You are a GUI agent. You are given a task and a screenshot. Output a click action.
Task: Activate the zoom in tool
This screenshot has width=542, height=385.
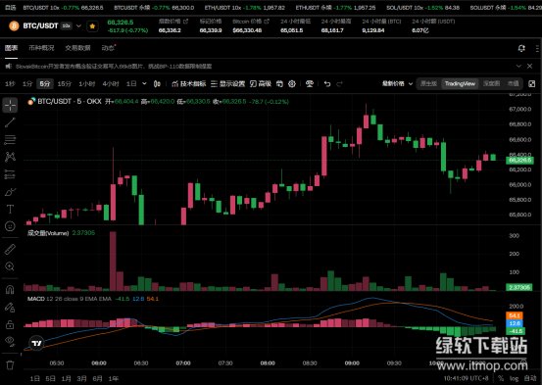pyautogui.click(x=10, y=266)
